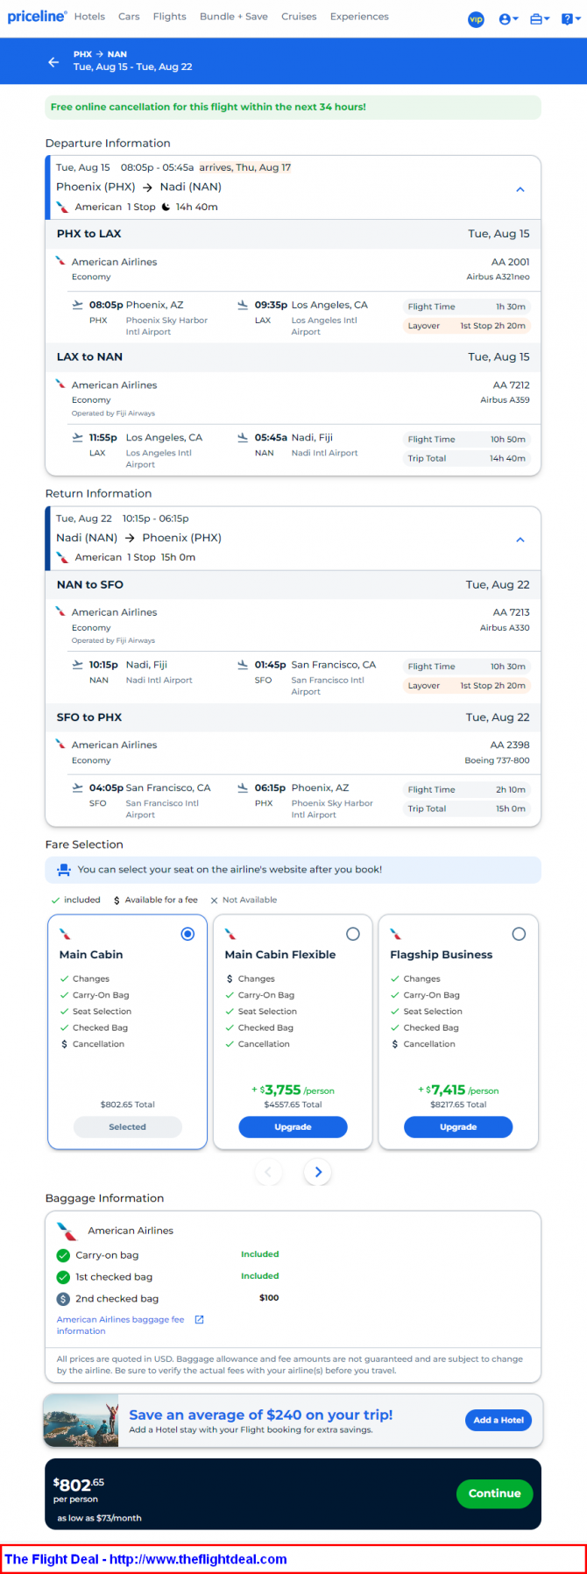The width and height of the screenshot is (587, 1574).
Task: Click the seat icon in seat selection notice
Action: click(63, 870)
